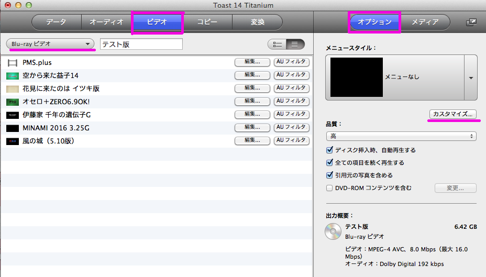
Task: Click the disc icon in 出力概要
Action: pos(333,231)
